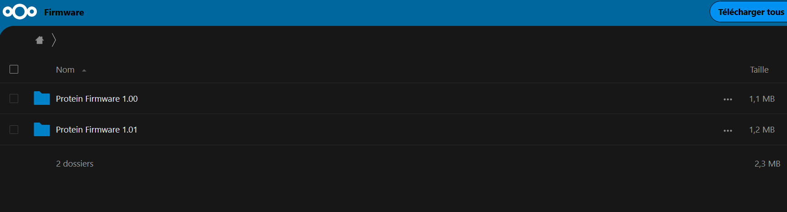Click the 1,1 MB size value
Viewport: 787px width, 212px height.
point(762,99)
